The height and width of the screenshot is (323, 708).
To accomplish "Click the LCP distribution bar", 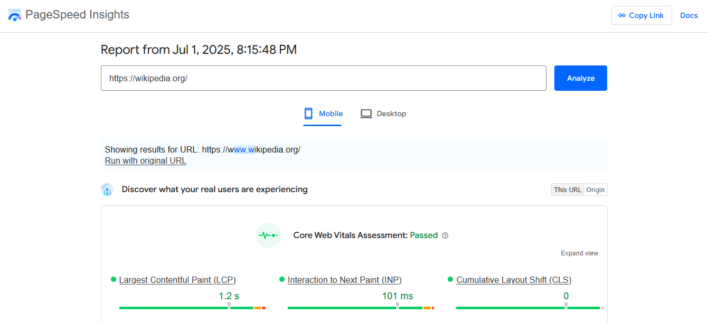I will [192, 308].
